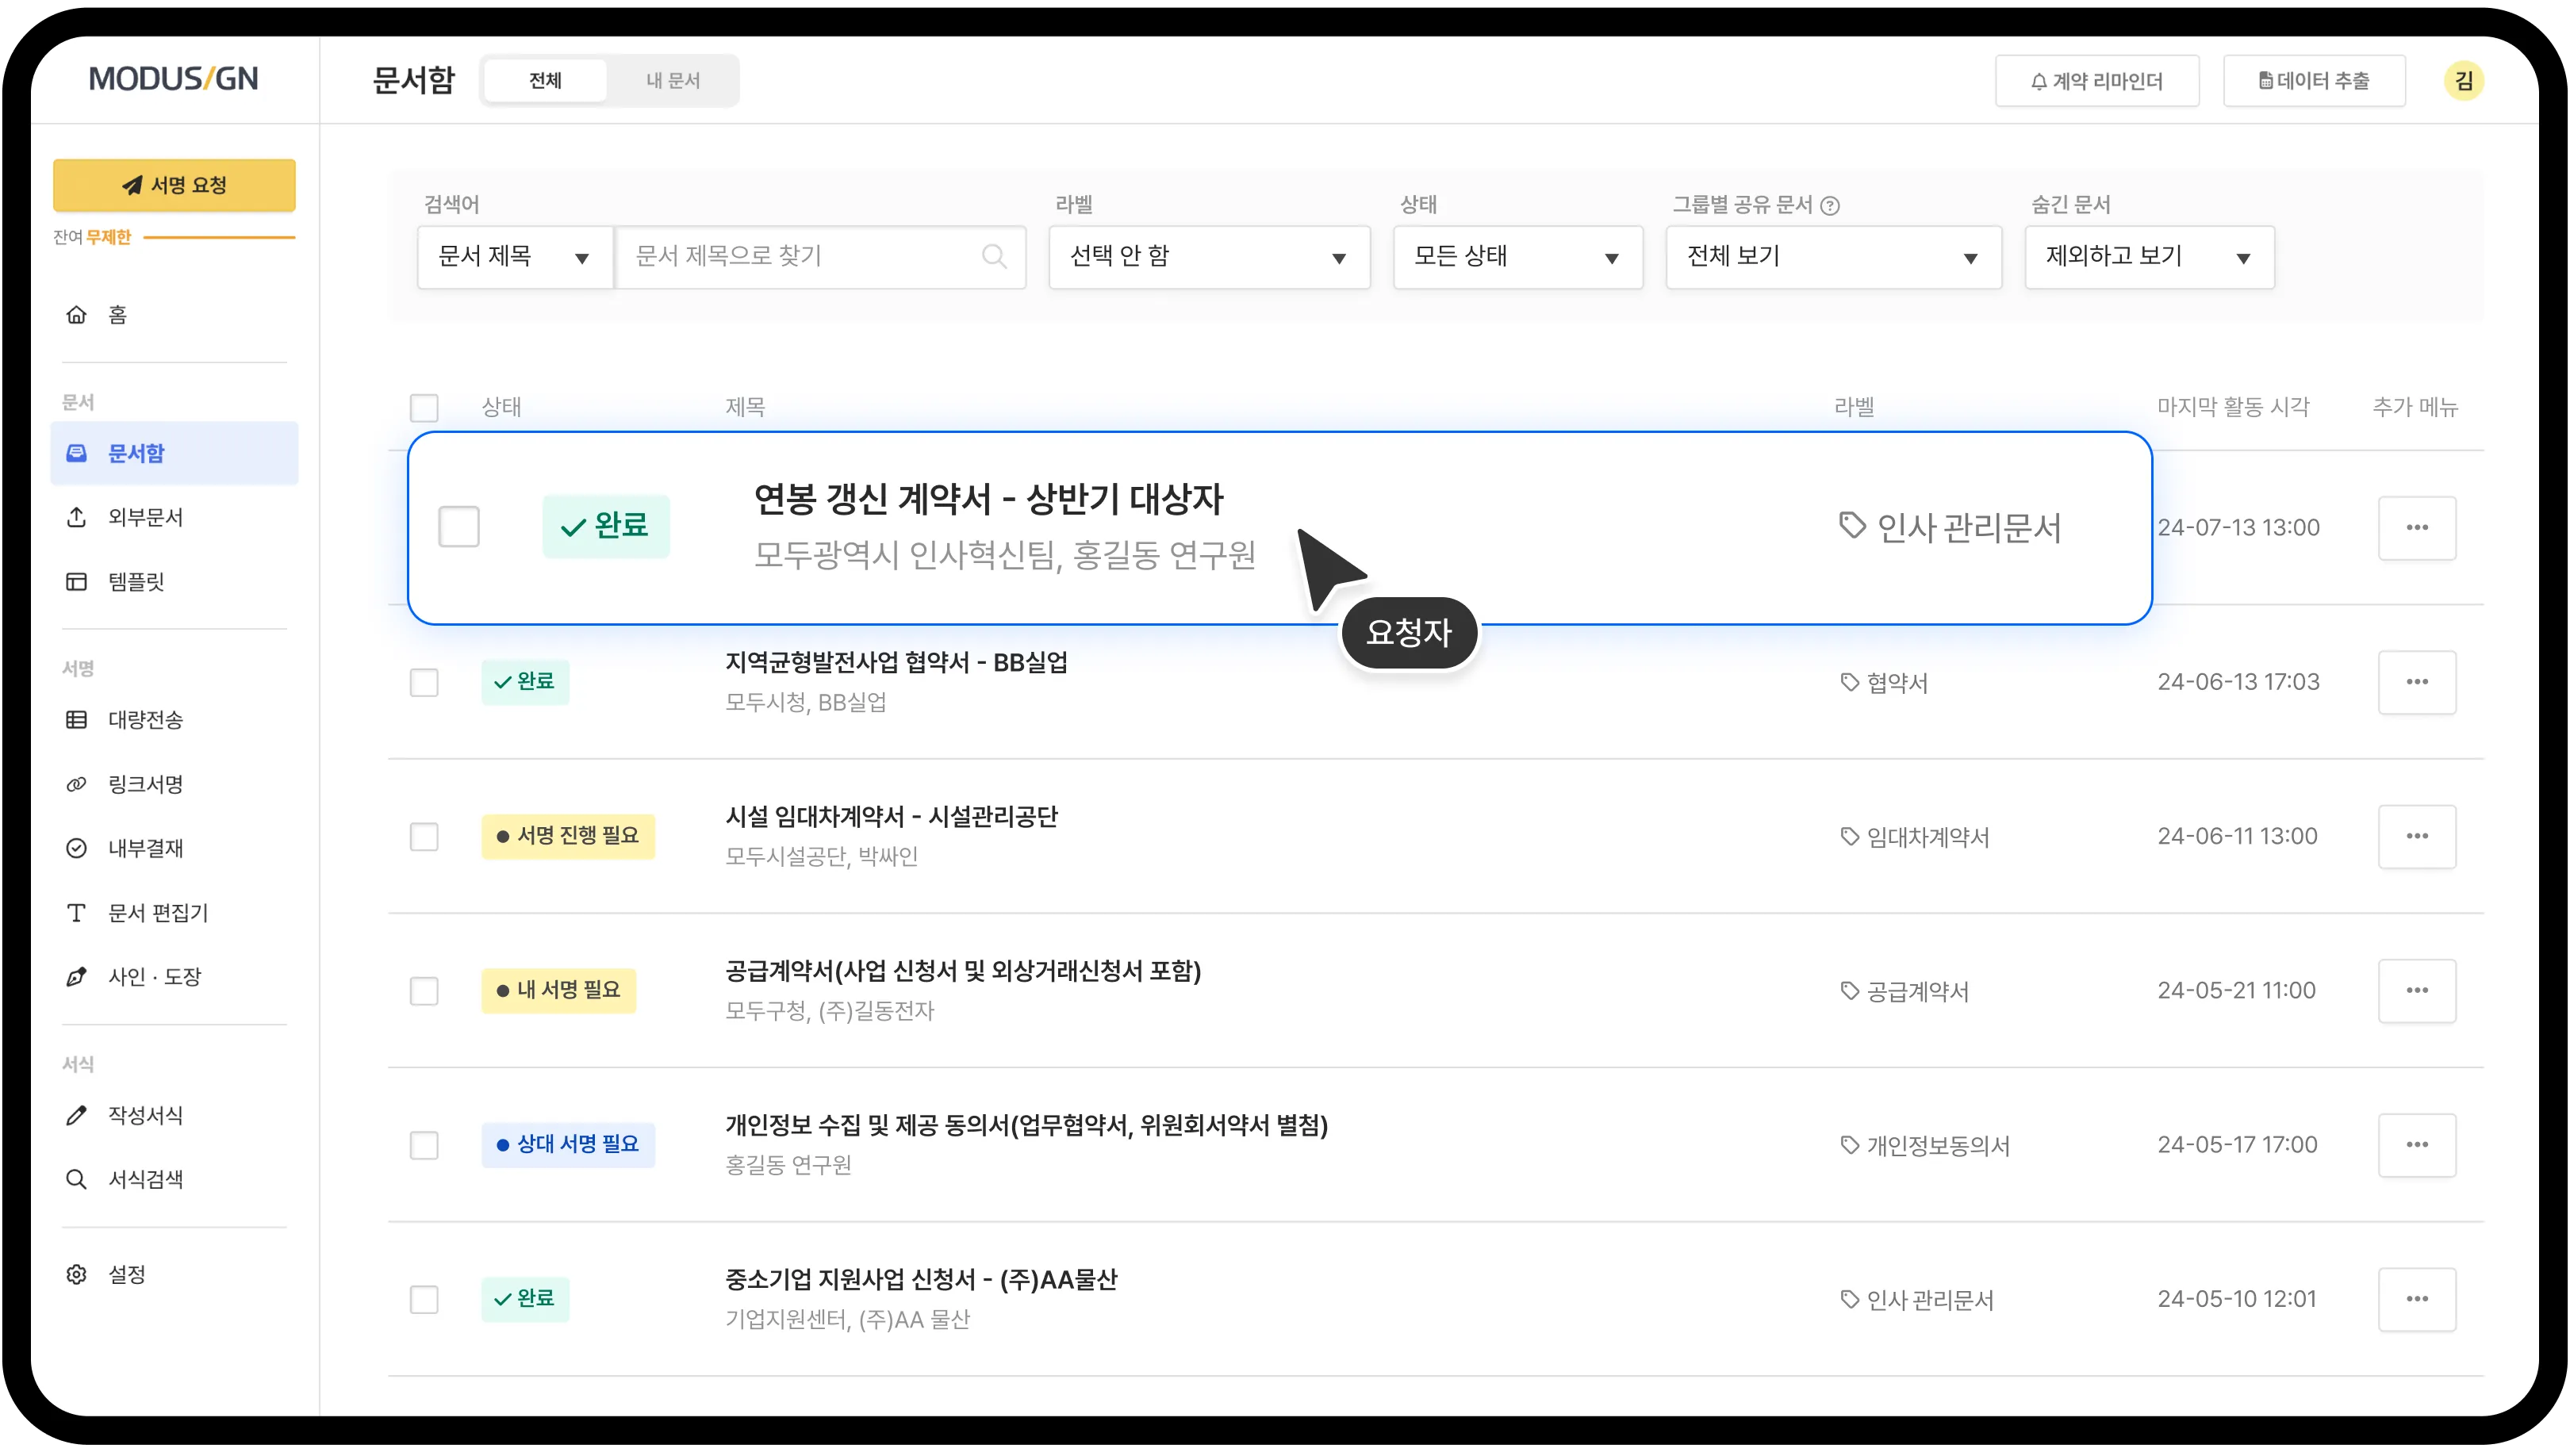Open the 모든 상태 status dropdown

(1517, 257)
